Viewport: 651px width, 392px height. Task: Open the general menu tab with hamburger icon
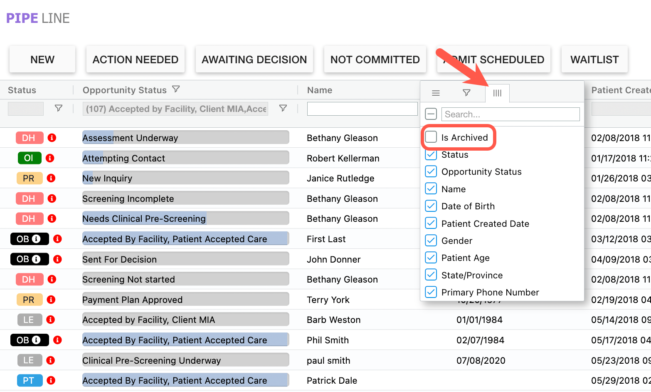436,93
